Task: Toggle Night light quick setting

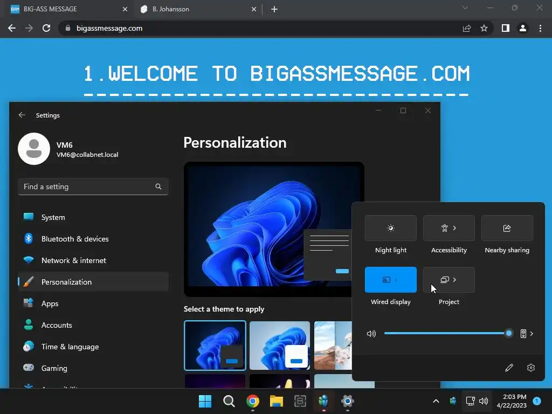Action: [391, 228]
